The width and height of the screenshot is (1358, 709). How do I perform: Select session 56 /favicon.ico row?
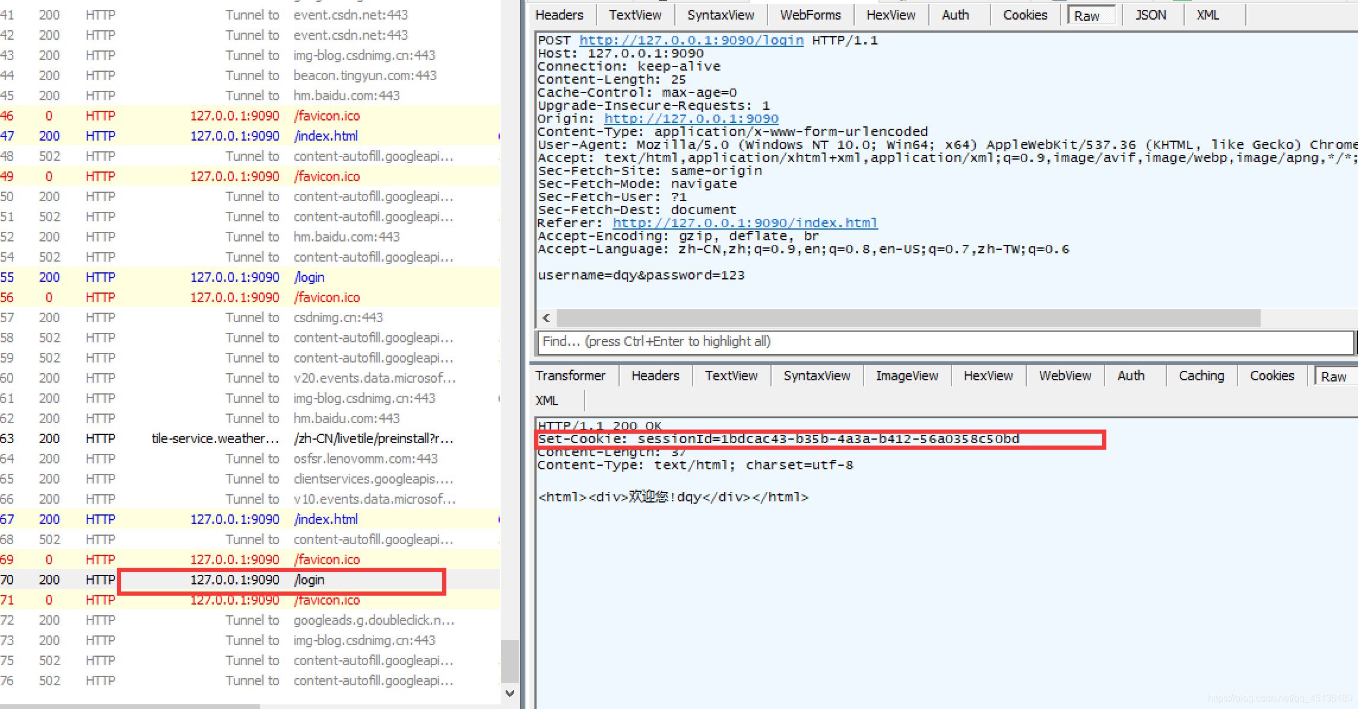pyautogui.click(x=249, y=297)
